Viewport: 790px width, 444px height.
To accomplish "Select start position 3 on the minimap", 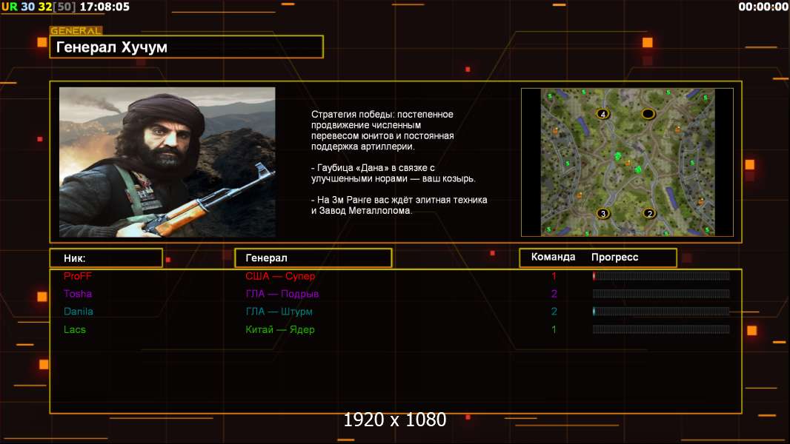I will coord(603,213).
